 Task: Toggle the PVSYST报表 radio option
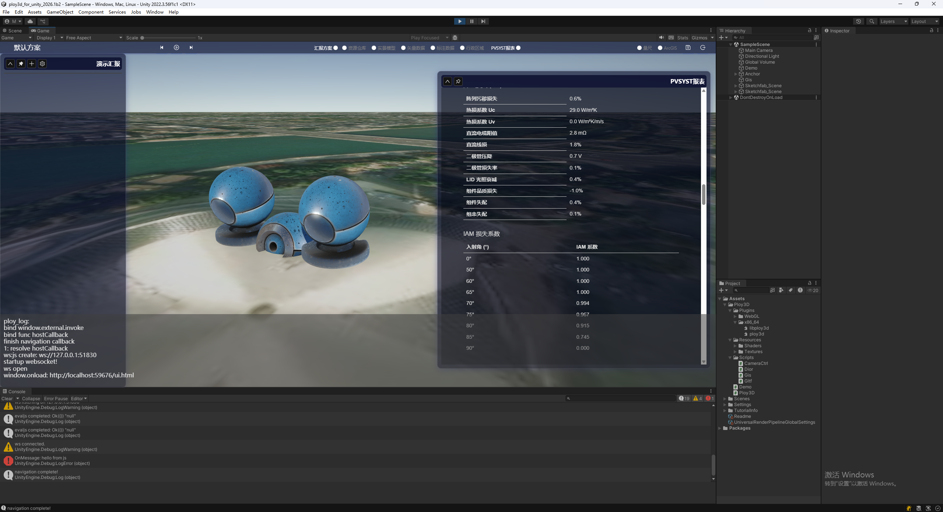pos(518,48)
